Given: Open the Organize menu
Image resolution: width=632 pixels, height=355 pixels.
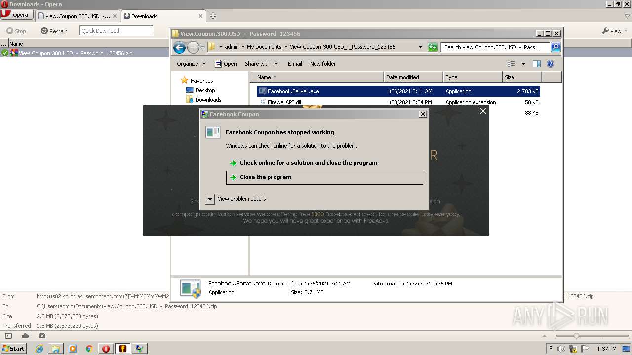Looking at the screenshot, I should coord(191,64).
